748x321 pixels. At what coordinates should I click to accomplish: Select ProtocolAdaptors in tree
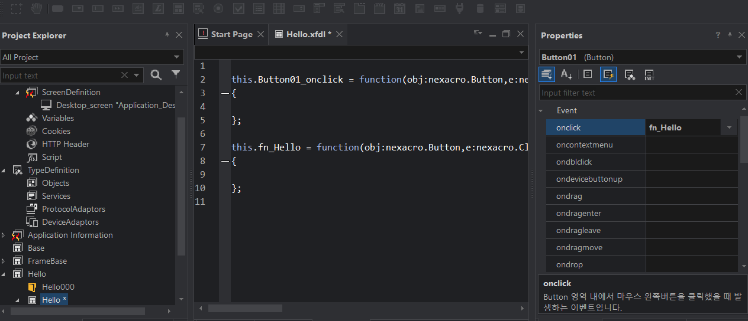point(73,209)
